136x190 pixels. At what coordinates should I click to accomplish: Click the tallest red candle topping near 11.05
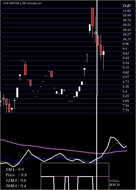[x=92, y=17]
